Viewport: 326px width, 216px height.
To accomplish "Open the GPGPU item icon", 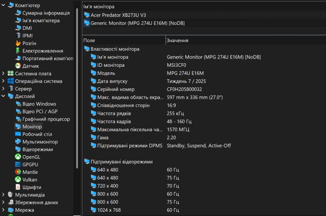I will tap(18, 164).
